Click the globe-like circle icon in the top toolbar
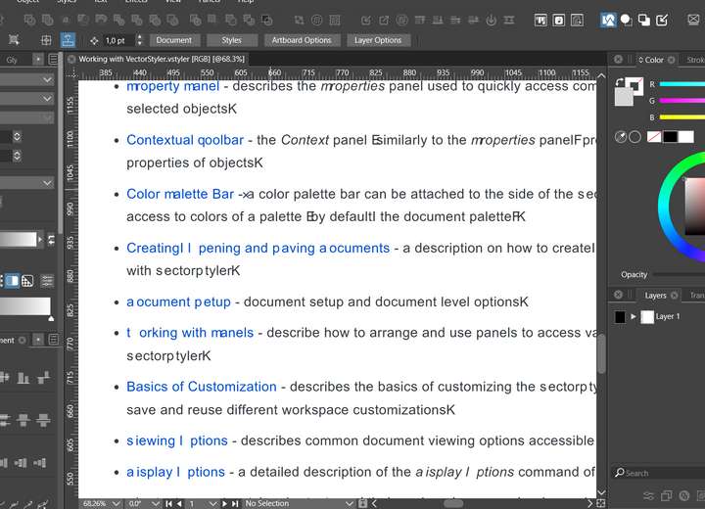Viewport: 705px width, 509px height. click(x=402, y=20)
